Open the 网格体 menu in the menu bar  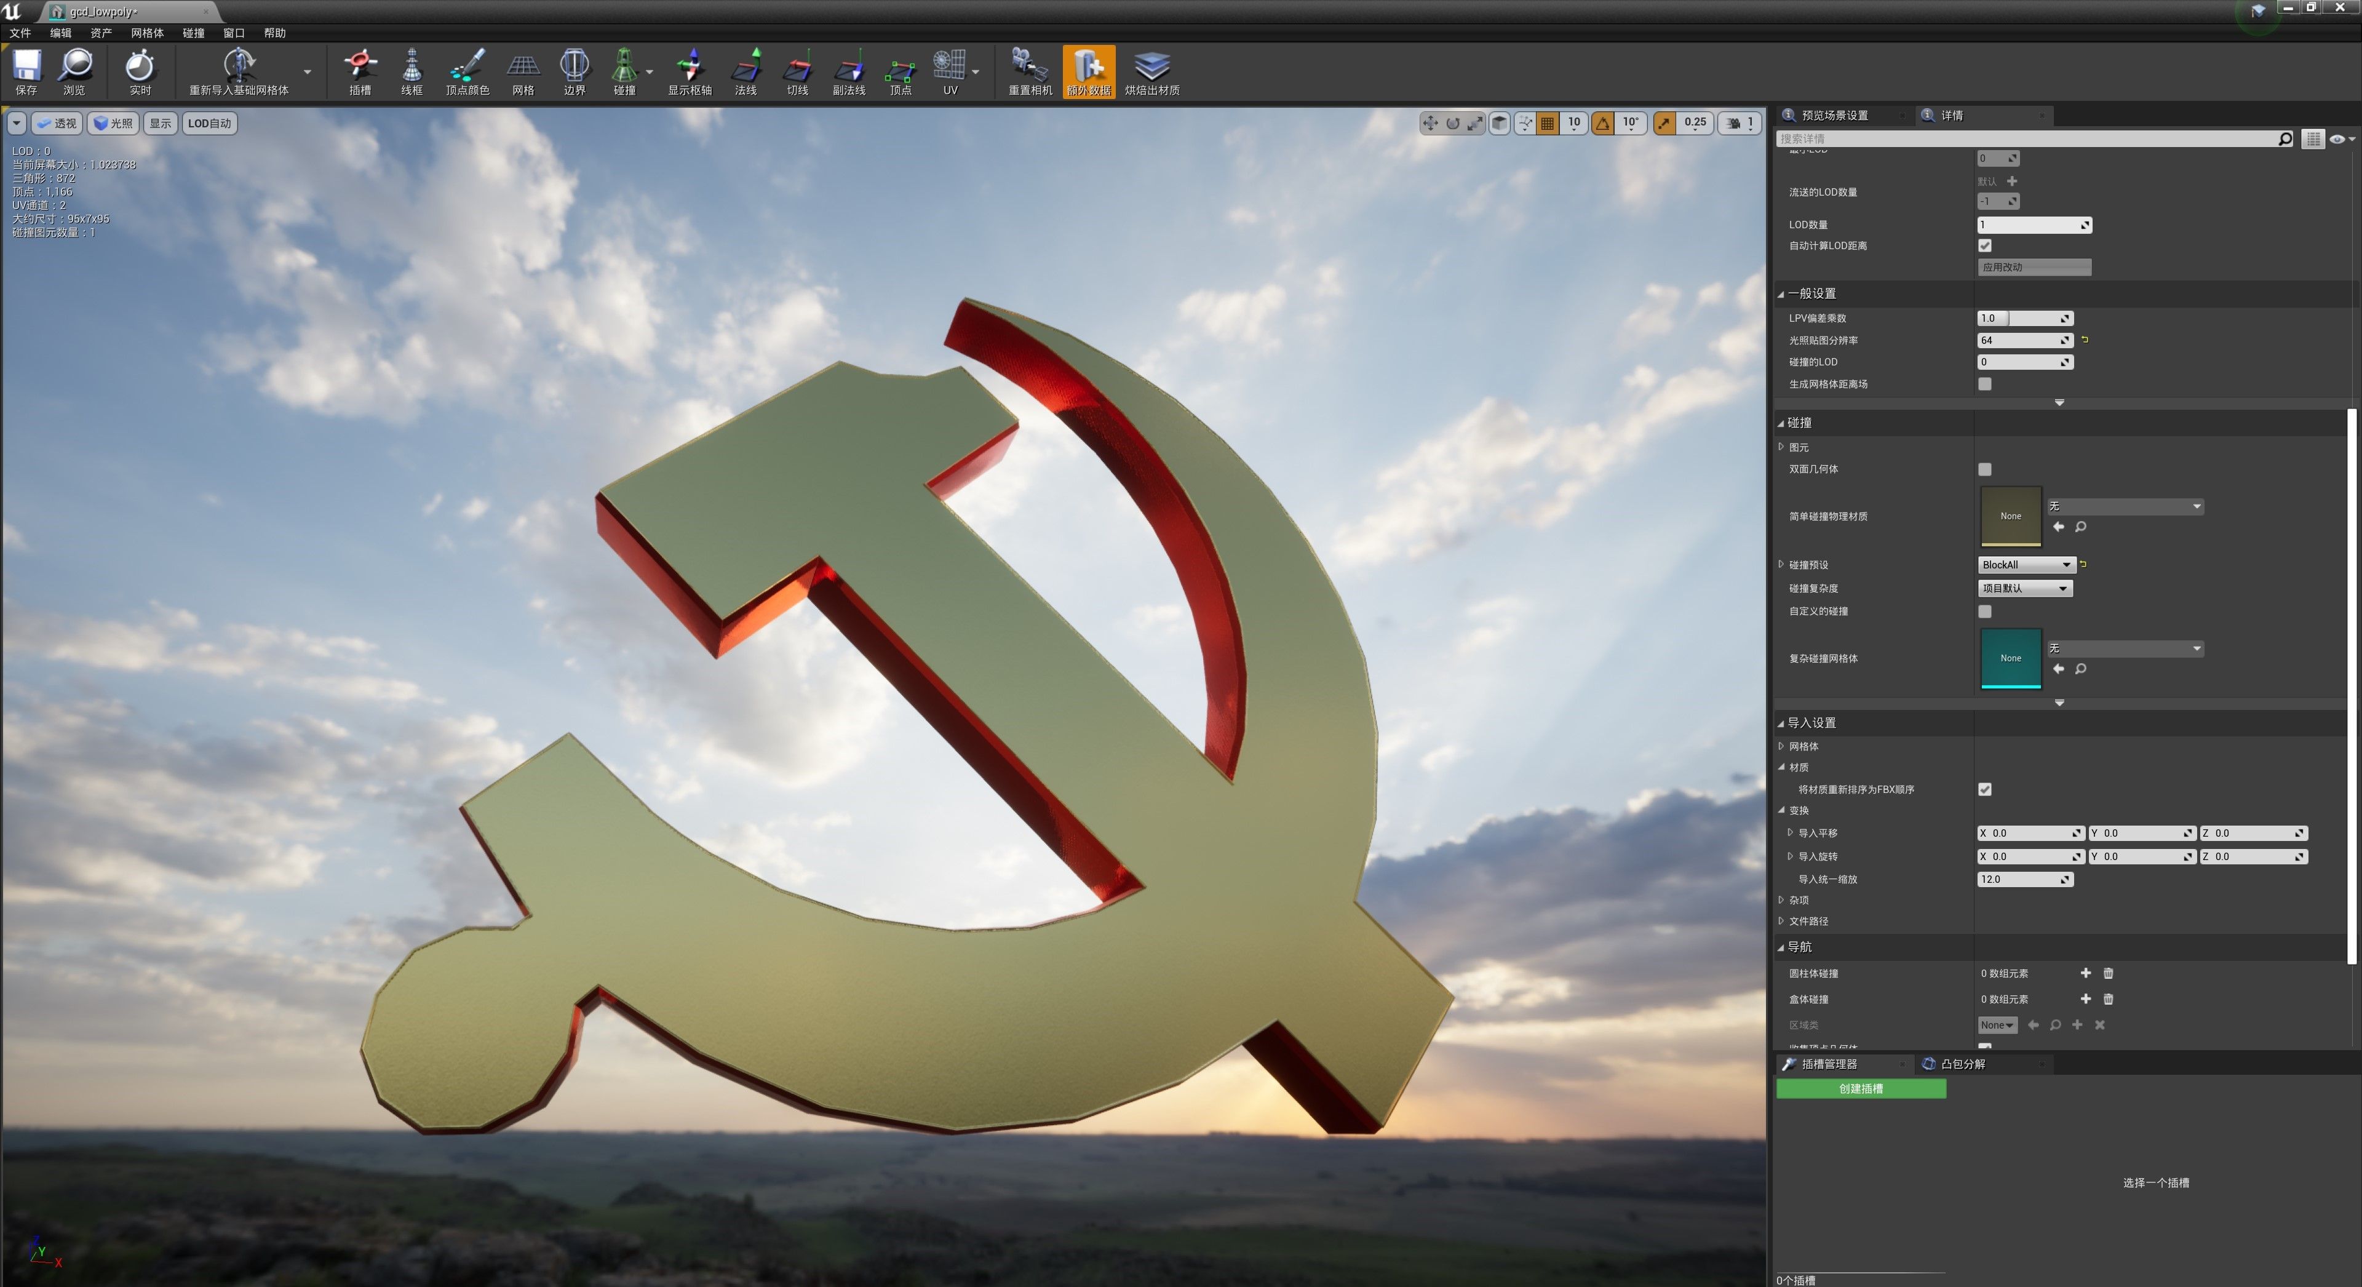(147, 33)
